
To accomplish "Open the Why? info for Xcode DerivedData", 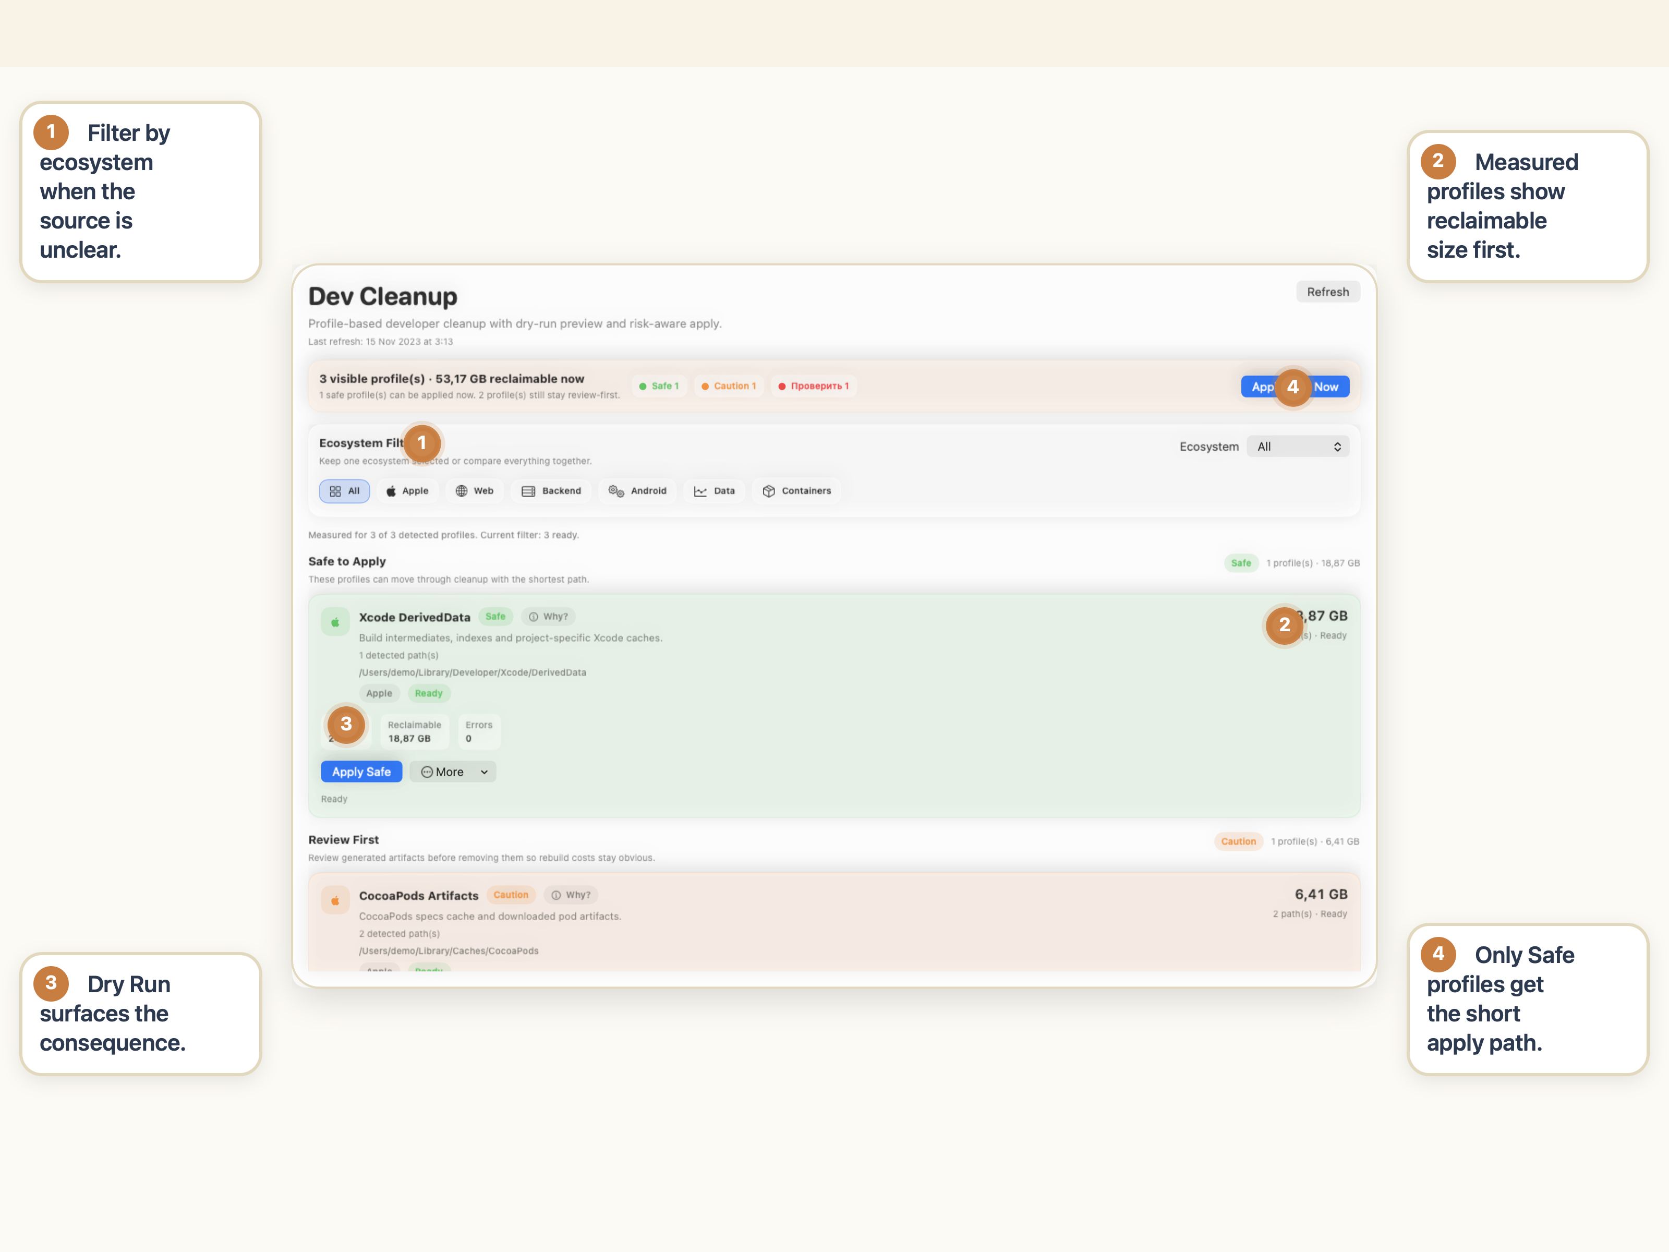I will coord(548,617).
